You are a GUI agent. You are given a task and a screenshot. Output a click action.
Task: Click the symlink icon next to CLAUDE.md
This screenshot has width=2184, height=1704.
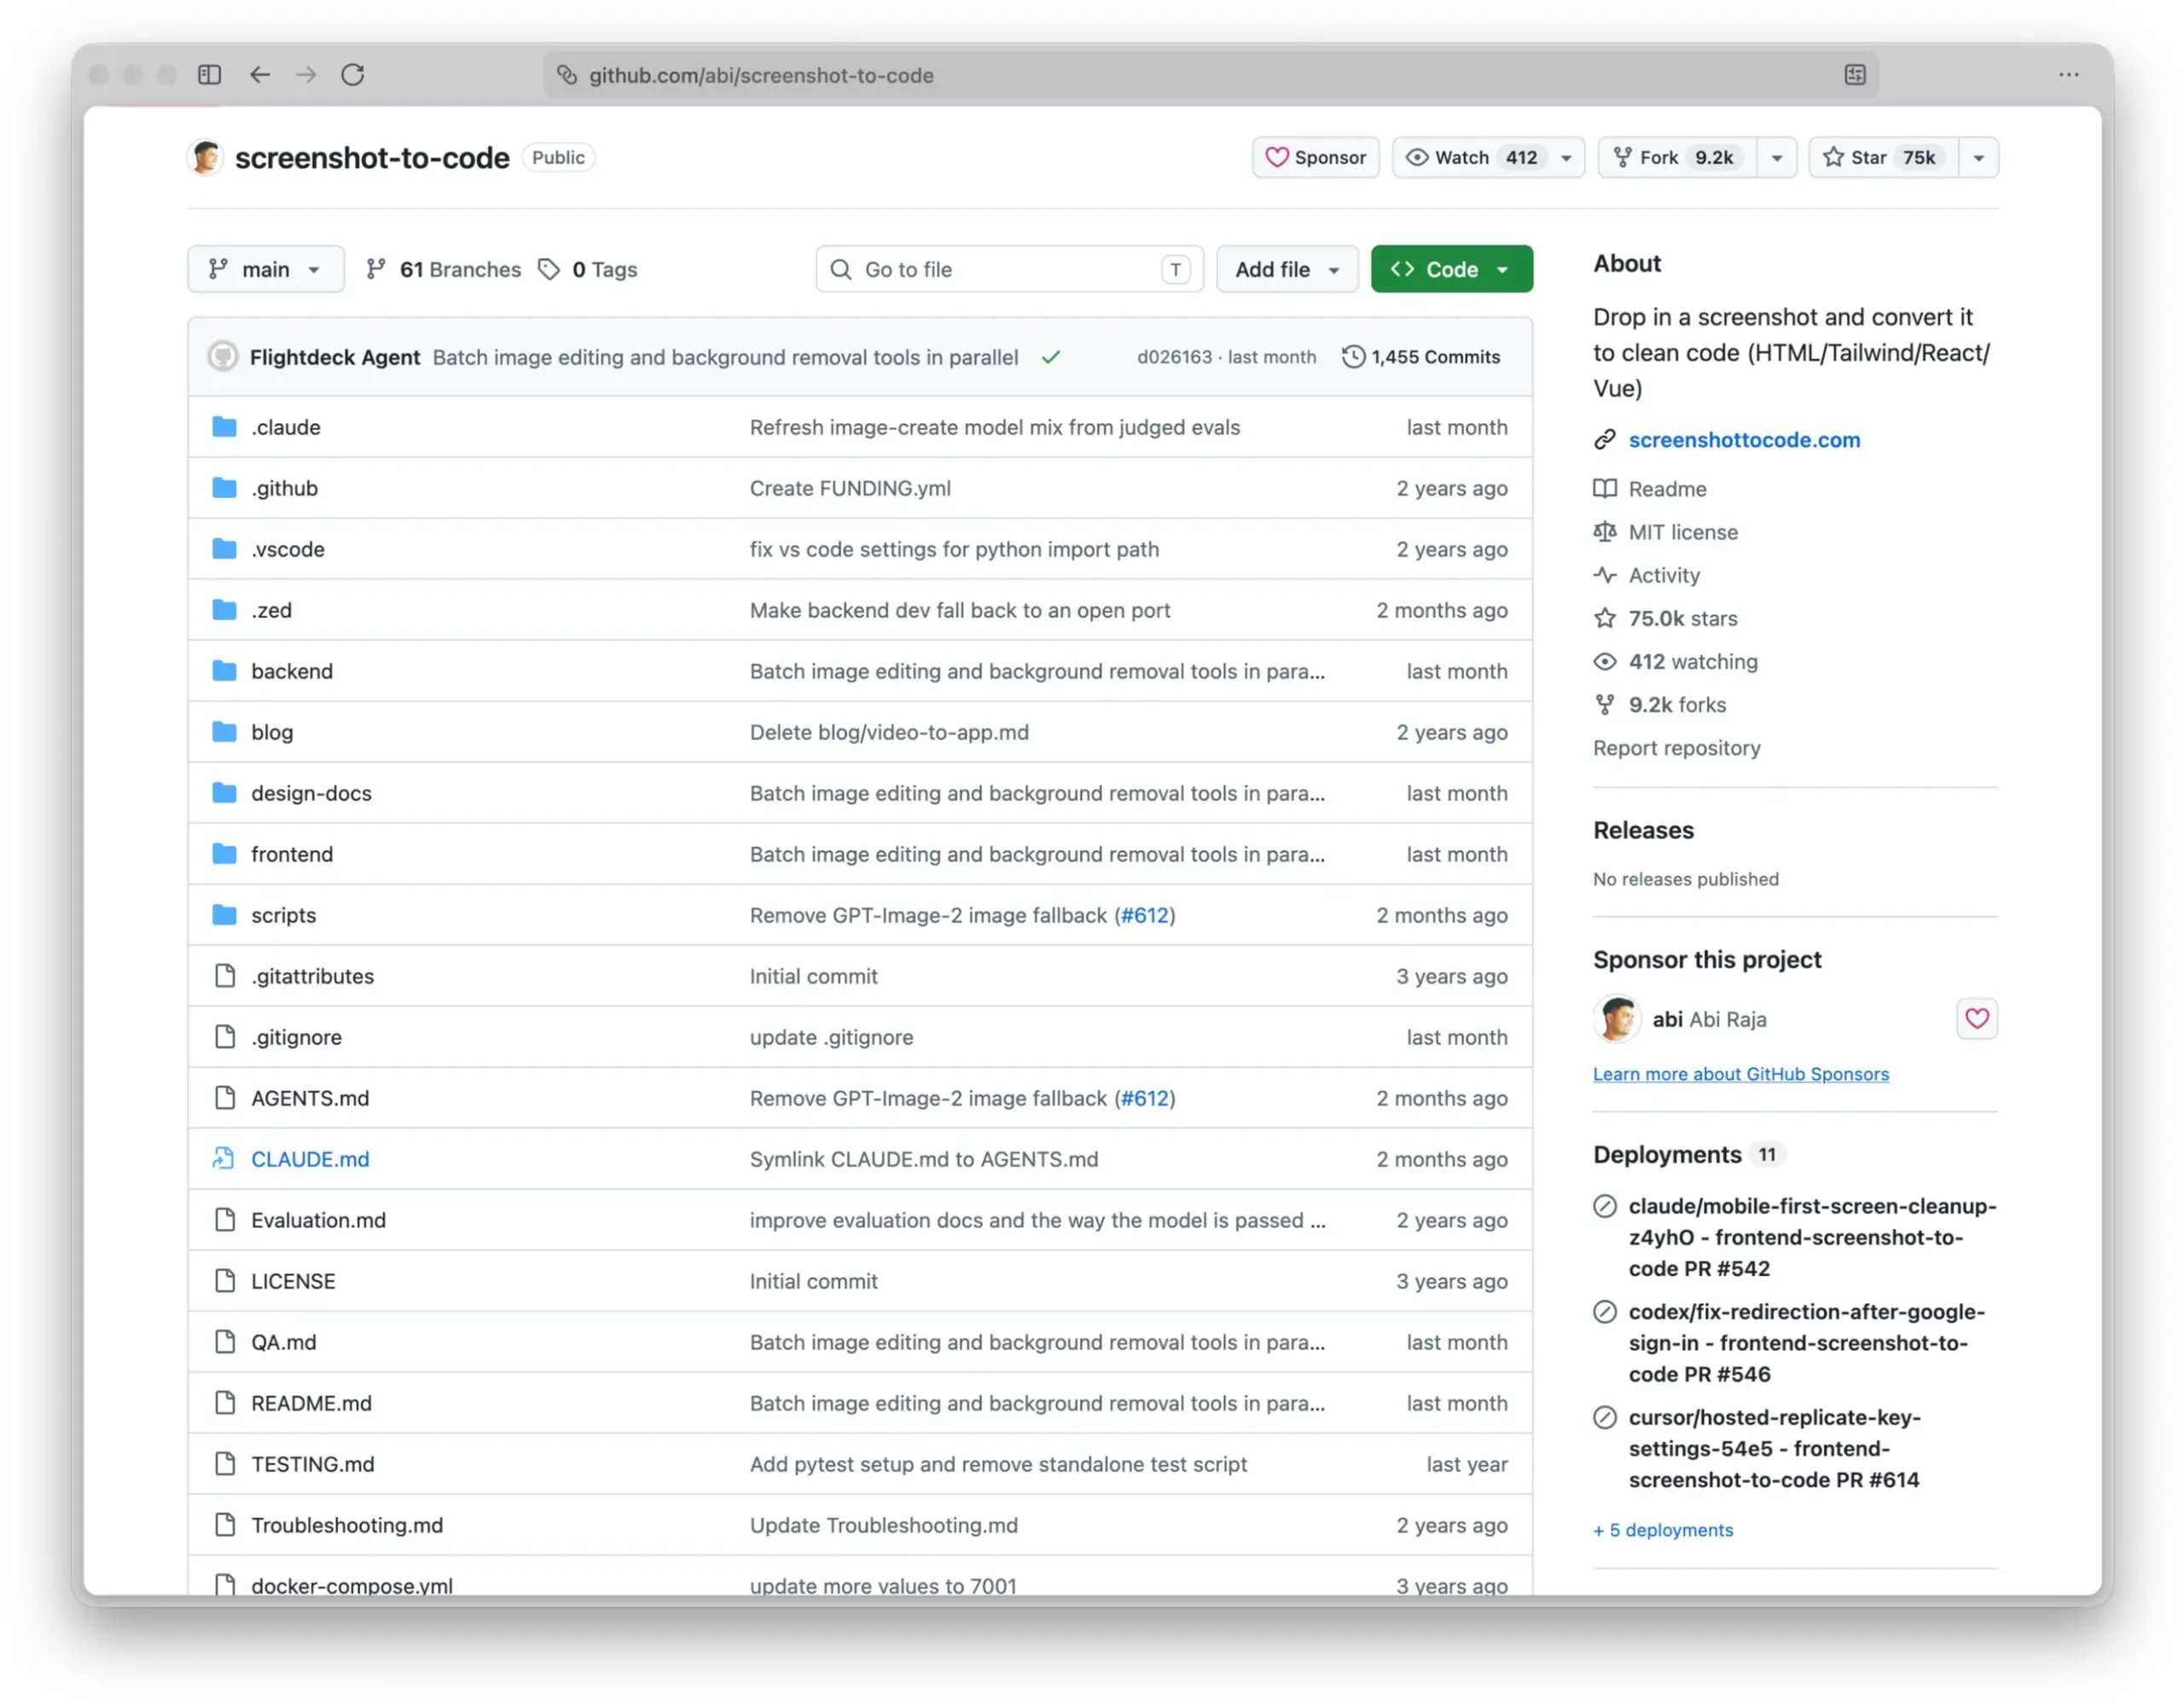[224, 1158]
